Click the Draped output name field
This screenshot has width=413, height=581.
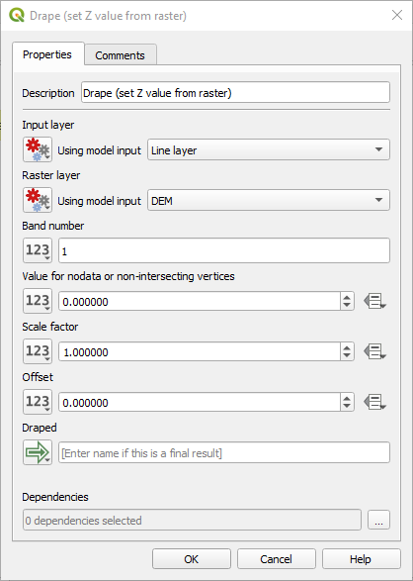[x=224, y=452]
